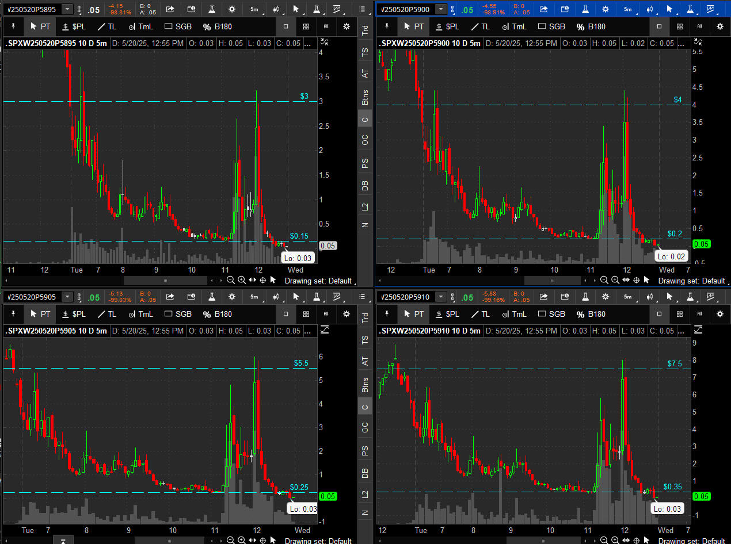Switch the P5910 panel to the four-grid layout
The width and height of the screenshot is (731, 544).
680,314
